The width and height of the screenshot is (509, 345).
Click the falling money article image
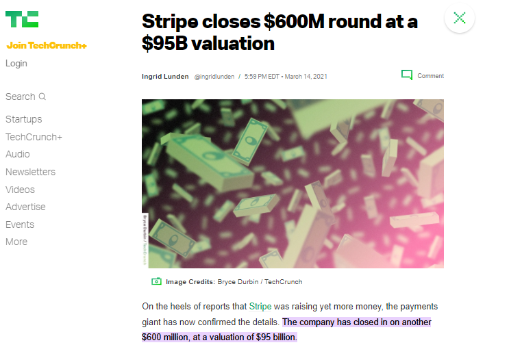(293, 183)
